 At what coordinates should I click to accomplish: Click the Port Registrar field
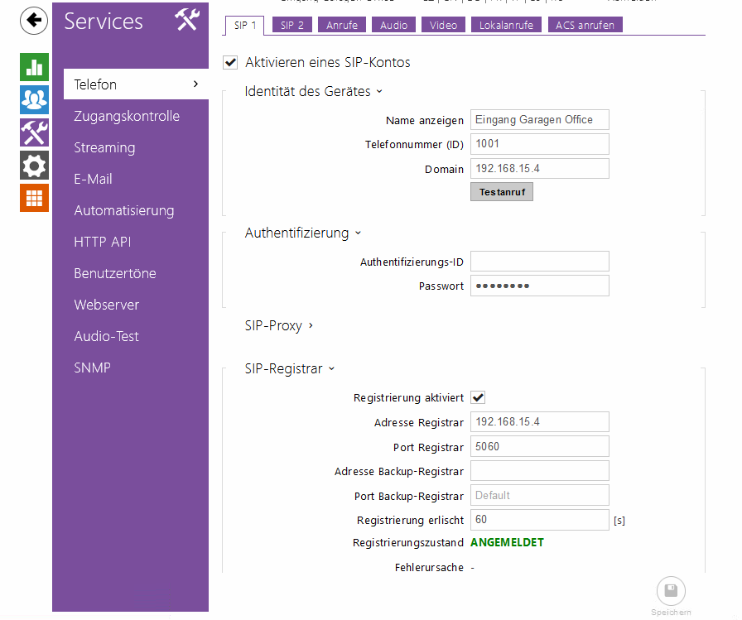pos(539,446)
